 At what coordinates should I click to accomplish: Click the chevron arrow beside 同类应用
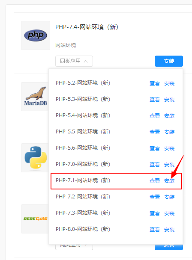[86, 61]
